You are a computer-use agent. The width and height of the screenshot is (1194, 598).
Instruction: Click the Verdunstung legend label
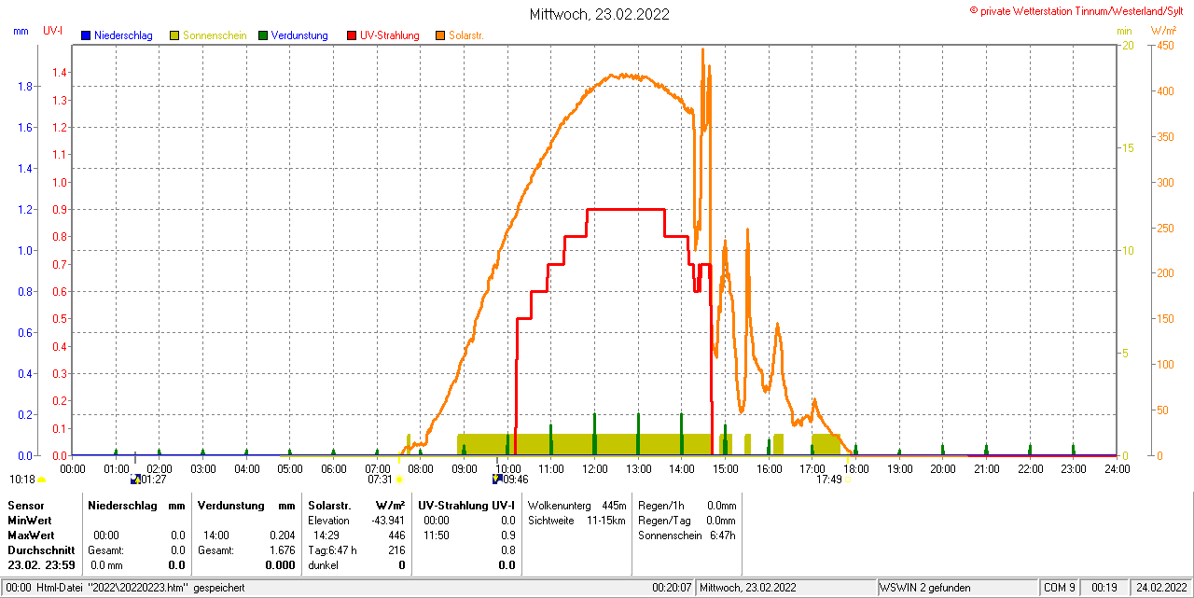click(x=299, y=35)
